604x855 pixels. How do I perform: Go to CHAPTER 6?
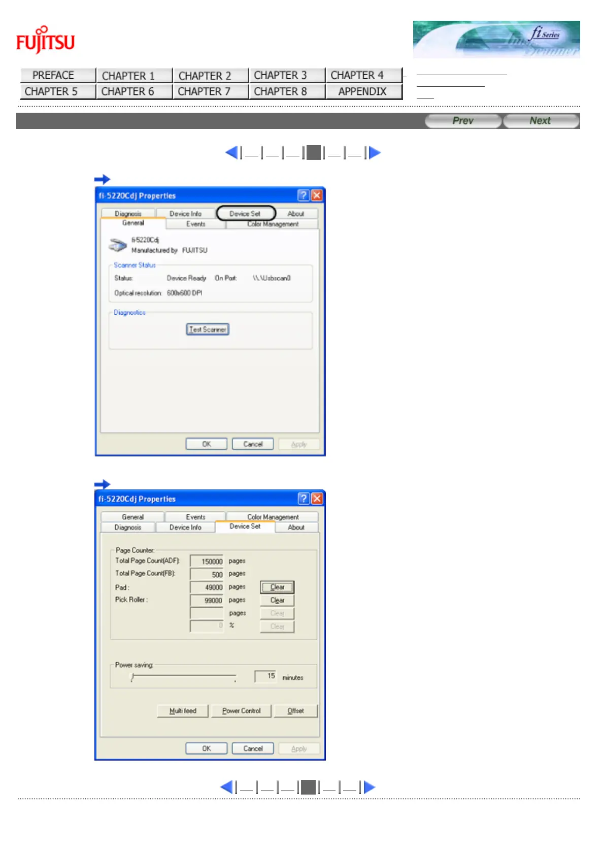(x=135, y=91)
